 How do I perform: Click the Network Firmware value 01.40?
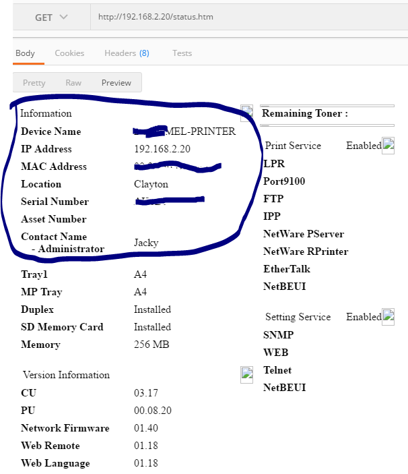pyautogui.click(x=146, y=428)
